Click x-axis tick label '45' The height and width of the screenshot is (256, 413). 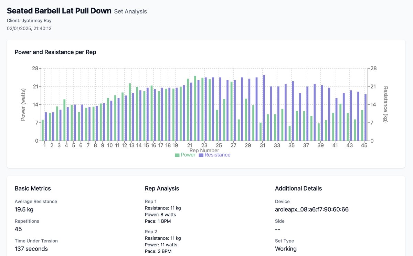tap(364, 146)
